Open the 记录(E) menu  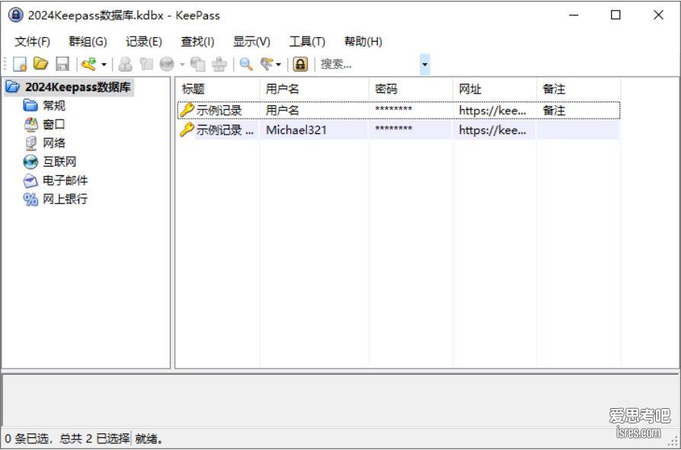coord(144,42)
